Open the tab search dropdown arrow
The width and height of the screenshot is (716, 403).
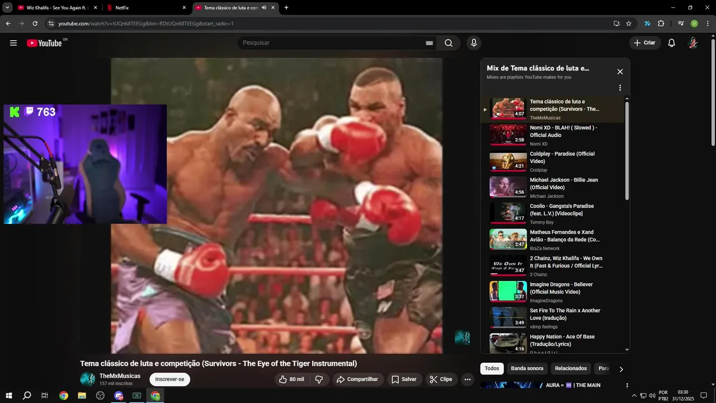(x=7, y=8)
